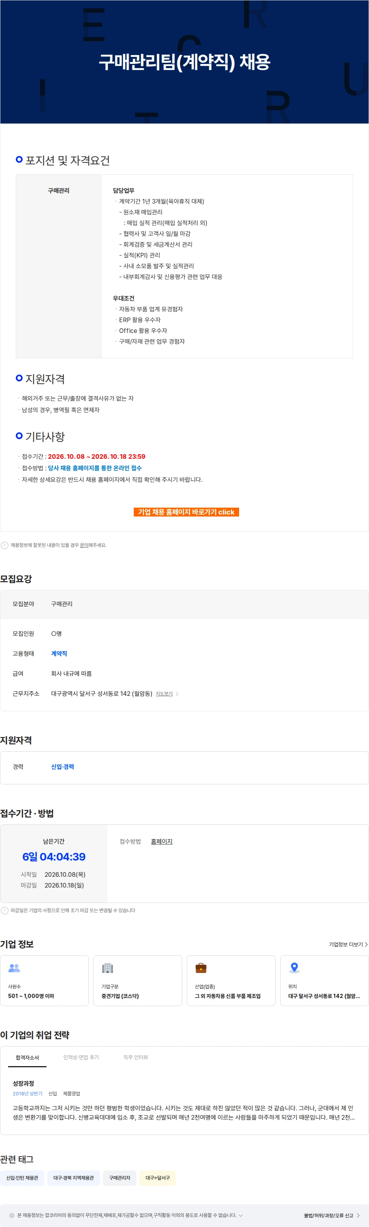Click 불법/허위/과장/오류 신고 report link
This screenshot has width=369, height=1227.
pyautogui.click(x=329, y=1215)
